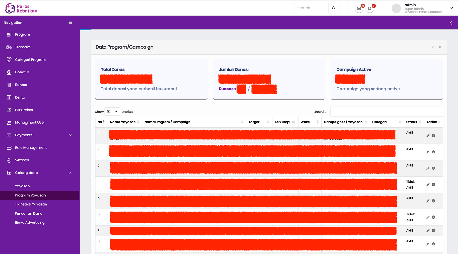The image size is (458, 254).
Task: Click the search magnifier button
Action: coord(334,8)
